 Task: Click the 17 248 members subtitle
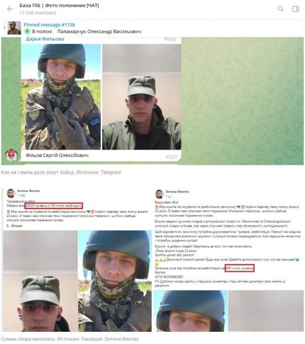pyautogui.click(x=38, y=13)
